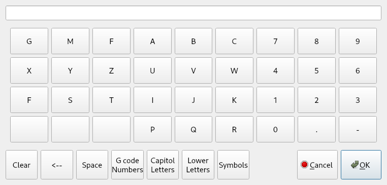Insert a decimal point

click(x=316, y=129)
